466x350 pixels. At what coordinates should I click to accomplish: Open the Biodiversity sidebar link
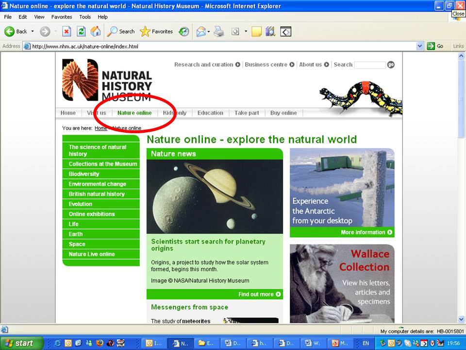click(101, 174)
